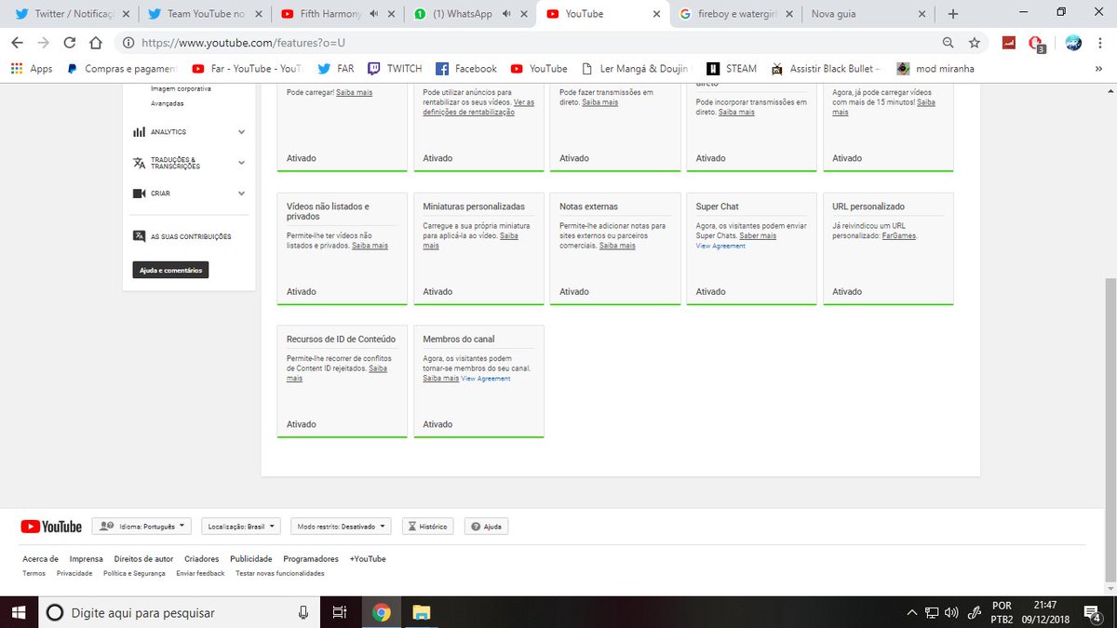
Task: Click View Agreement under Membros do canal
Action: [486, 379]
